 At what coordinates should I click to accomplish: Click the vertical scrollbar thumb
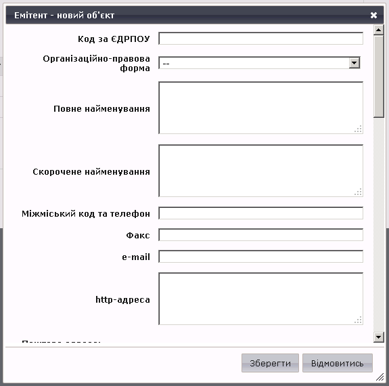378,77
